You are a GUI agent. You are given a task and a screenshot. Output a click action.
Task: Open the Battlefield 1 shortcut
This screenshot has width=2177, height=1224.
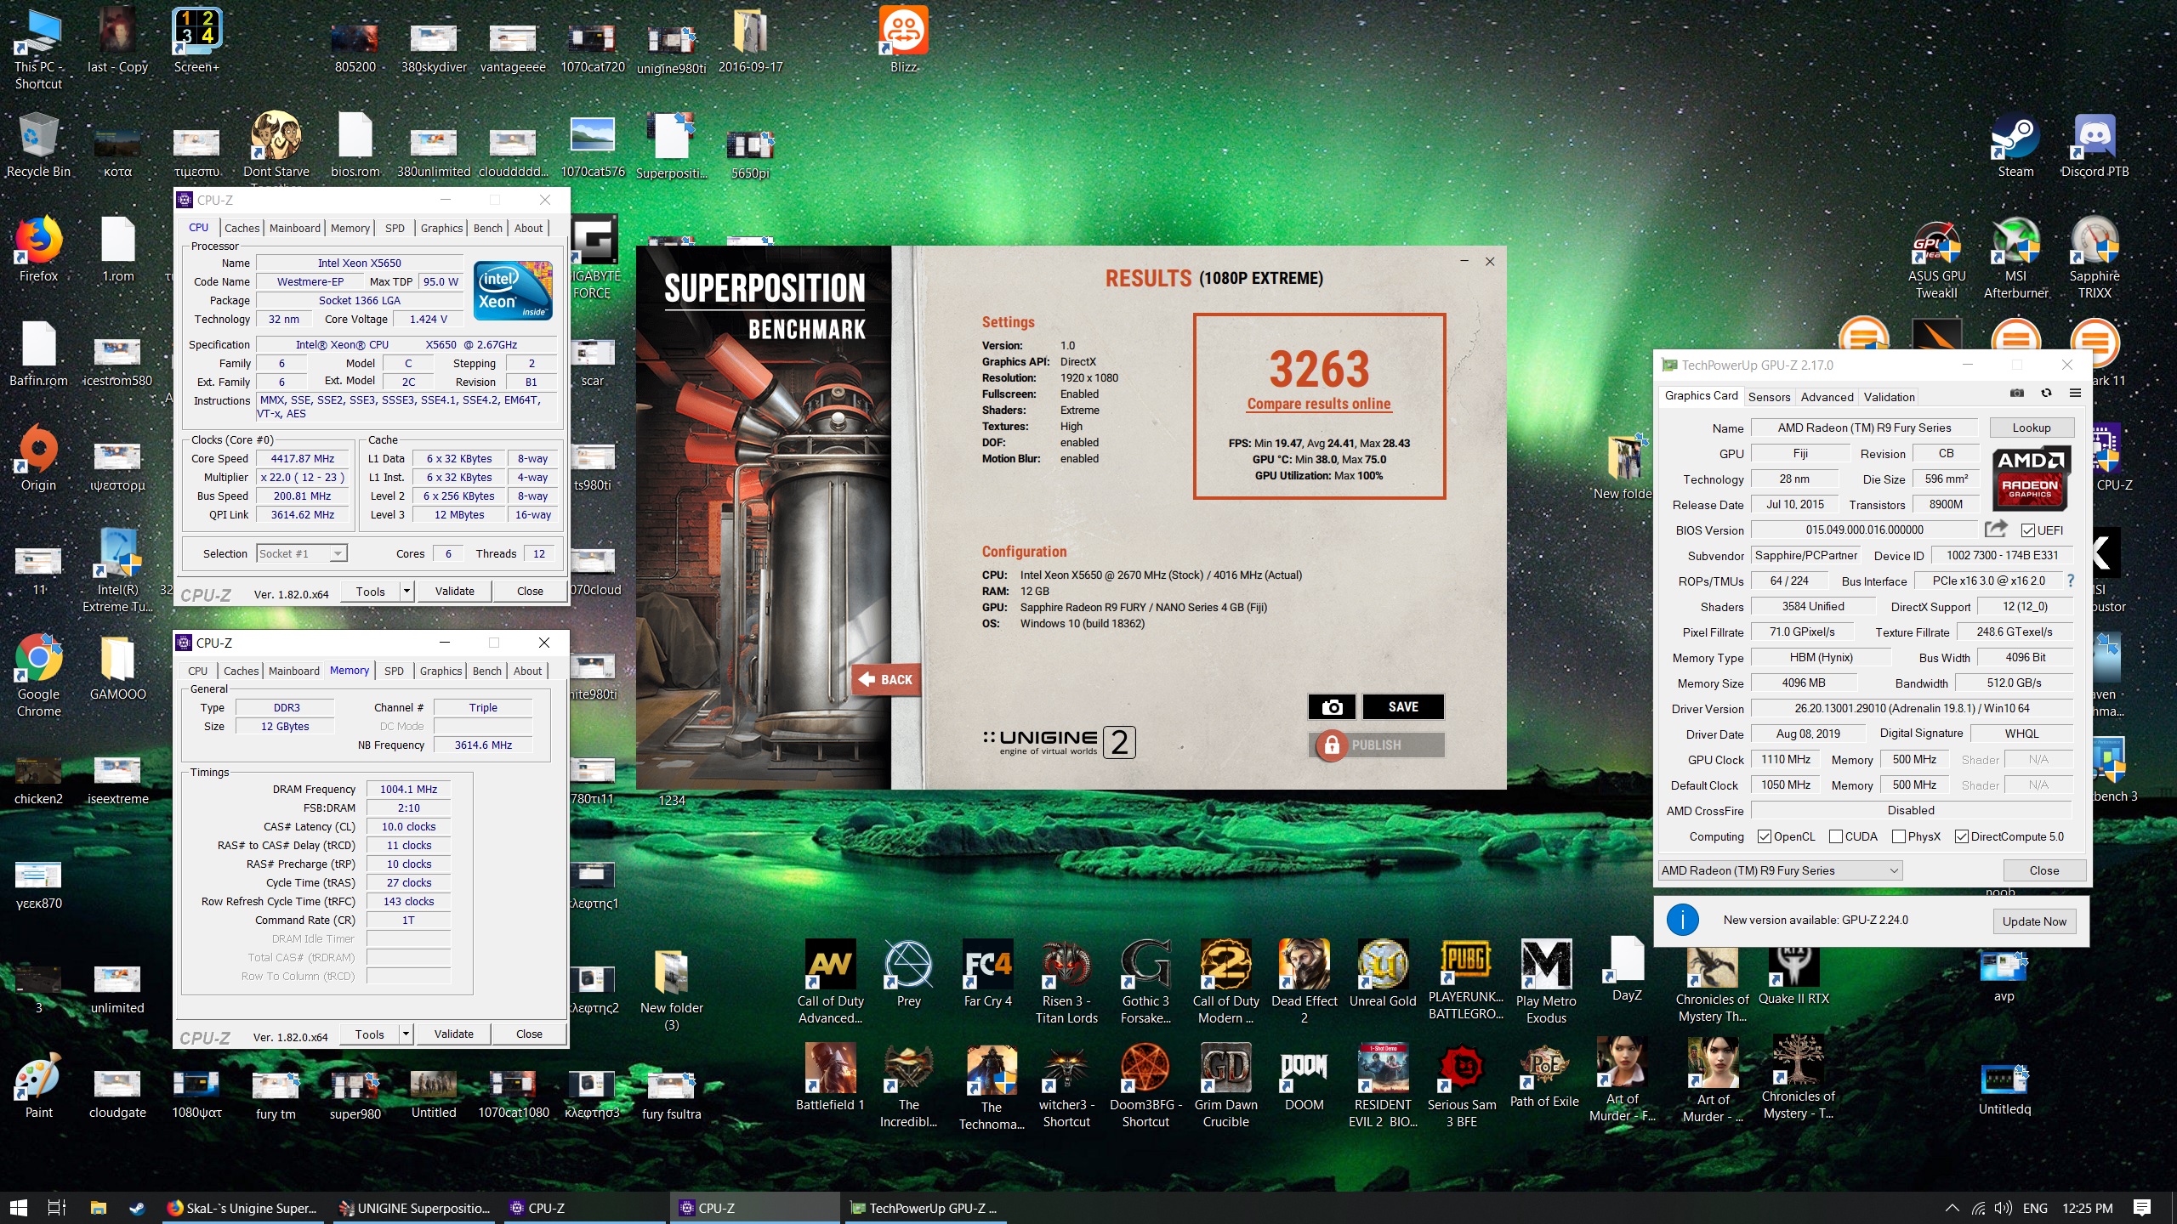[830, 1078]
